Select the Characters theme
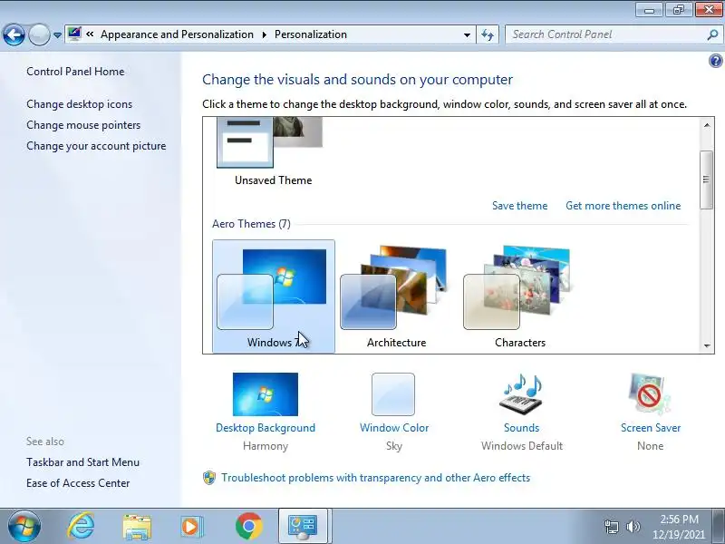This screenshot has width=725, height=544. pos(519,296)
